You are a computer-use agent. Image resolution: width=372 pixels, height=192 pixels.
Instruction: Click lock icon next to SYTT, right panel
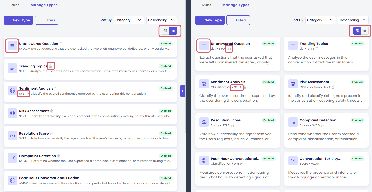pos(317,49)
